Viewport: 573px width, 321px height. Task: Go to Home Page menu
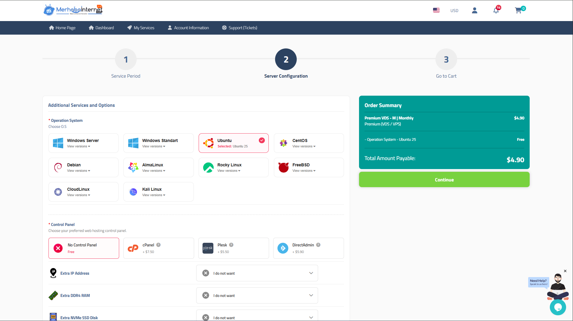[x=62, y=28]
